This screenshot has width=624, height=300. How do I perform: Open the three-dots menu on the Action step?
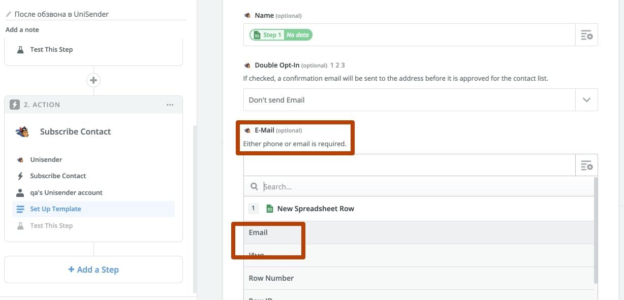tap(170, 105)
